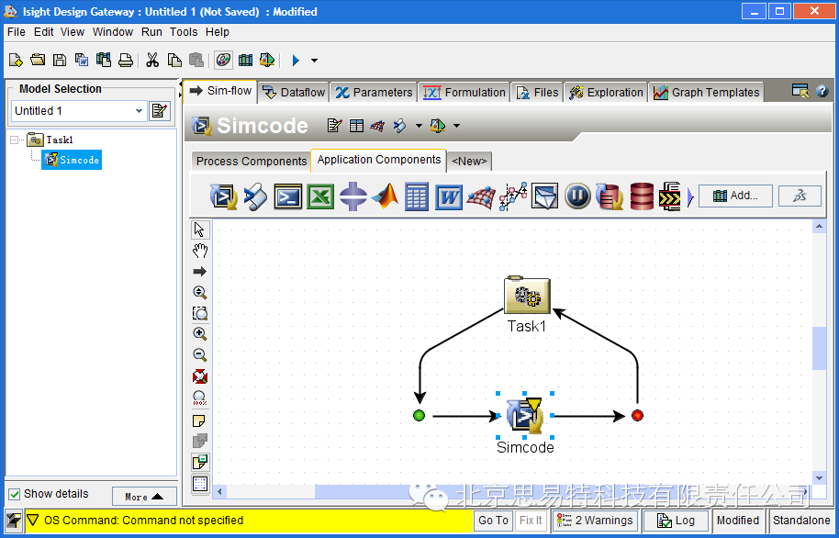Save the model with the floppy icon
Image resolution: width=839 pixels, height=538 pixels.
click(60, 60)
